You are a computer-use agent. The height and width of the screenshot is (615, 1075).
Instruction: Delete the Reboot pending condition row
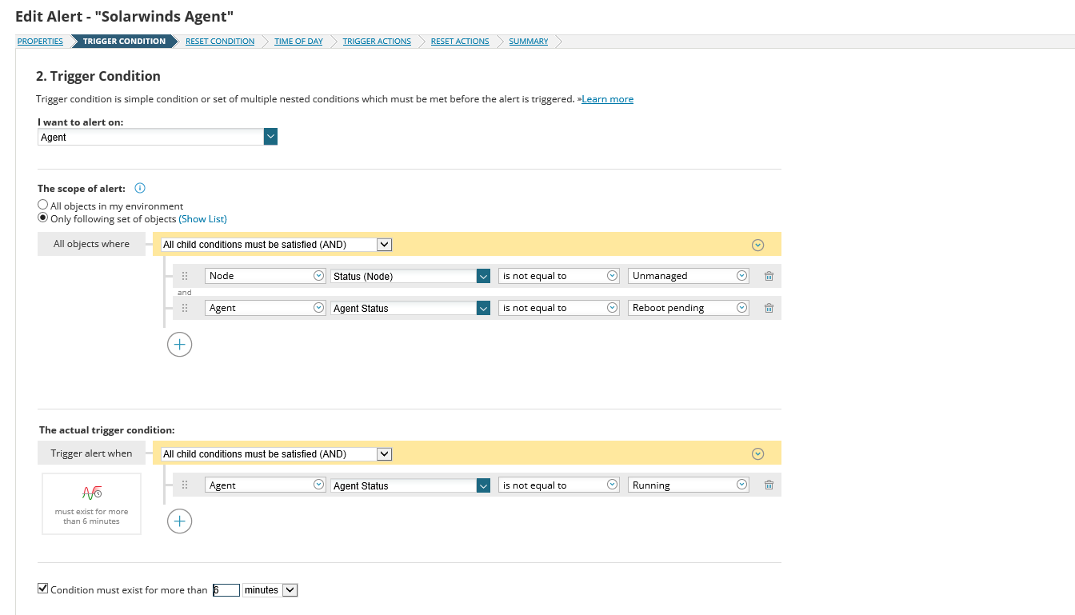[x=769, y=308]
